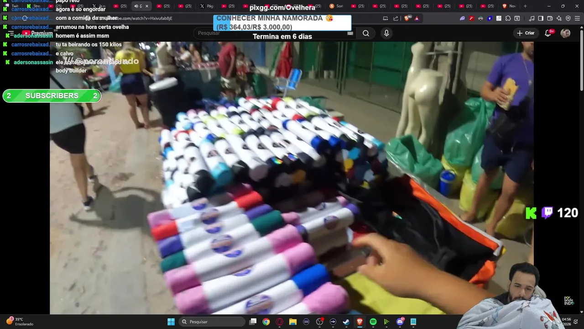The image size is (584, 329).
Task: Open a new browser tab
Action: (x=525, y=6)
